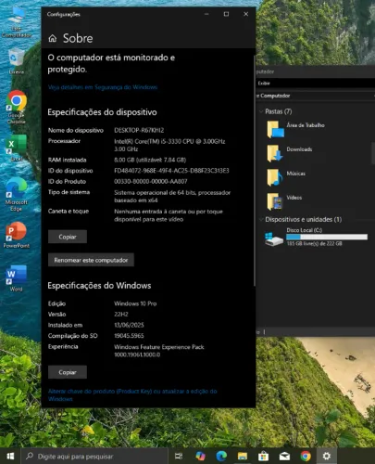Image resolution: width=375 pixels, height=464 pixels.
Task: Select the 8,00 GB RAM value
Action: (150, 160)
